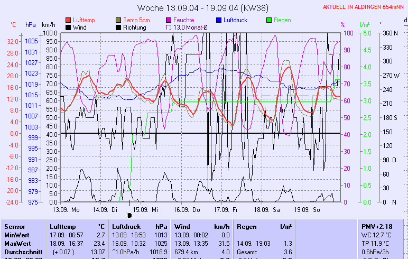Select the 17.09. Fr date label
The width and height of the screenshot is (408, 259).
click(225, 209)
